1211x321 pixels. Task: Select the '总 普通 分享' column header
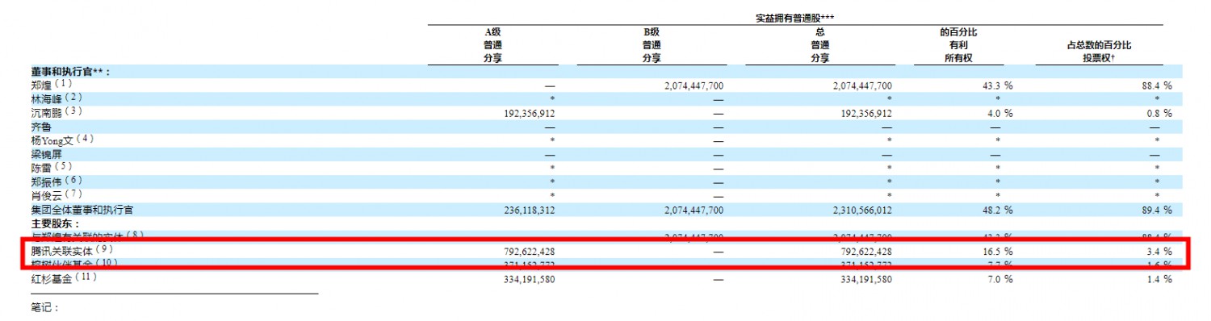pyautogui.click(x=820, y=44)
